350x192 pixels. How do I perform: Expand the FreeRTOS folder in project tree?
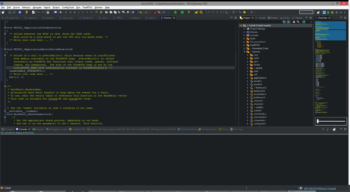[244, 45]
